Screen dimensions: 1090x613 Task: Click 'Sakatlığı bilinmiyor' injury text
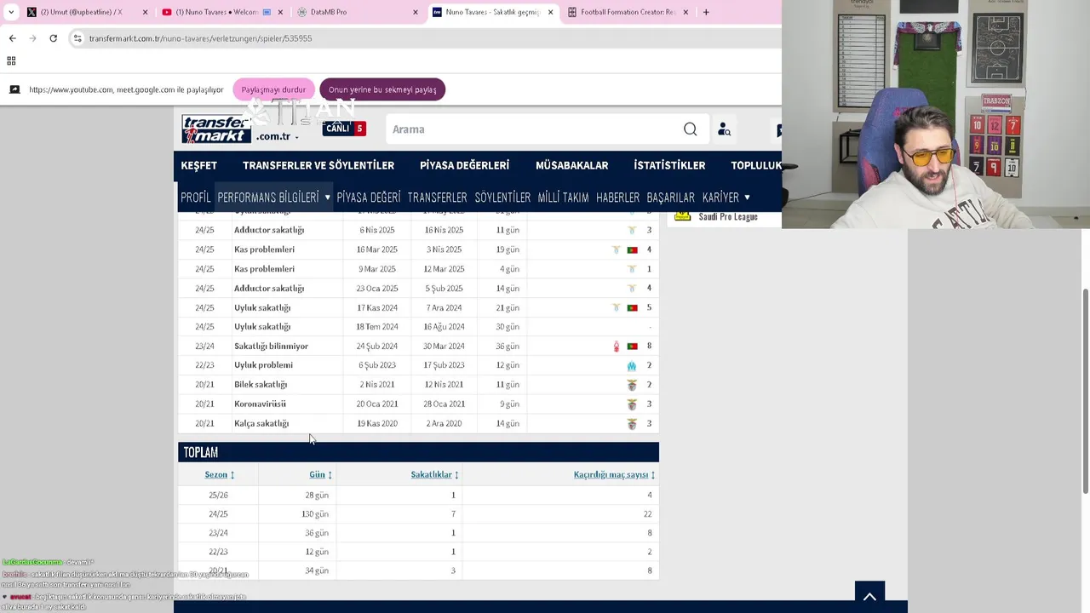tap(272, 347)
